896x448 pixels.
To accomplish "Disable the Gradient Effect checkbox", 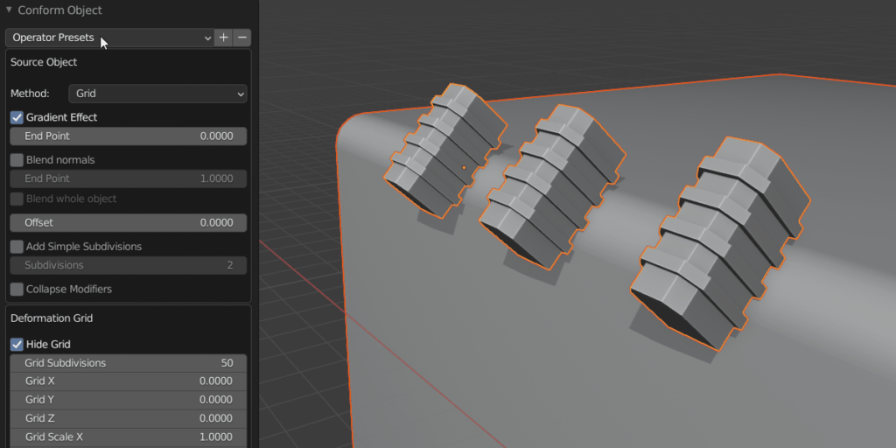I will click(x=17, y=117).
